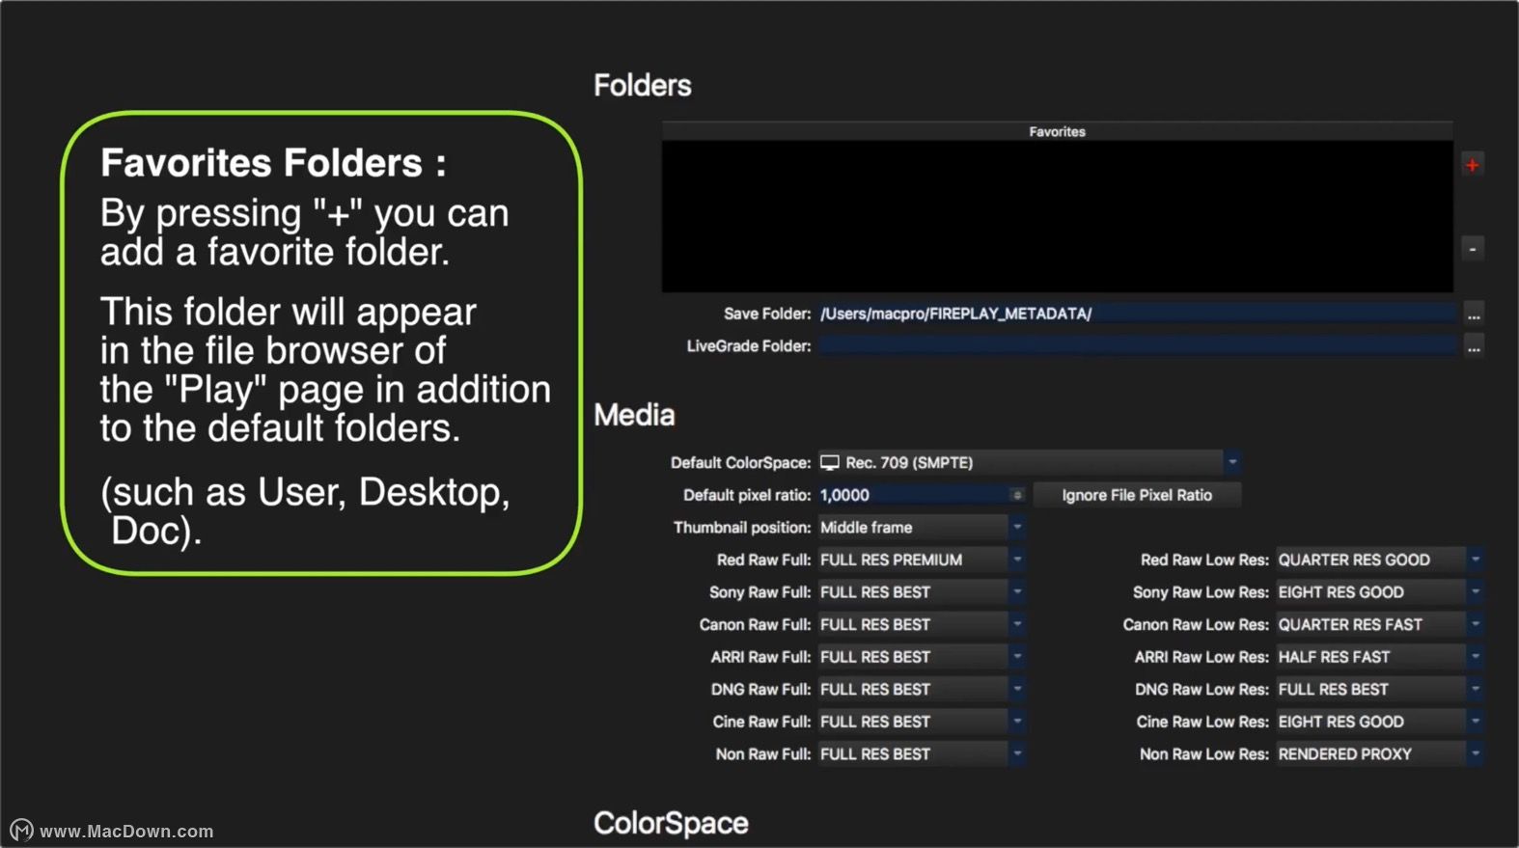
Task: Add a favorite folder with the red plus
Action: click(1472, 165)
